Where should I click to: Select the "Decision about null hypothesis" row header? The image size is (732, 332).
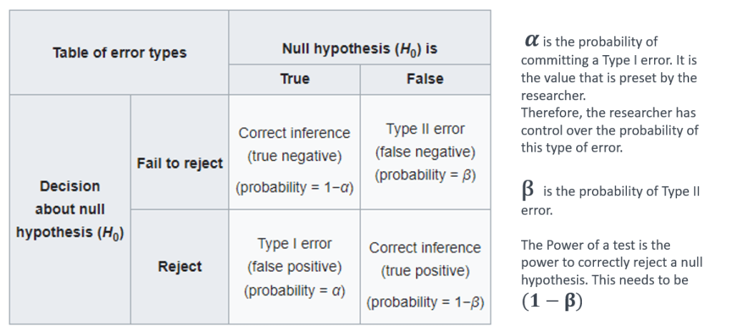70,209
